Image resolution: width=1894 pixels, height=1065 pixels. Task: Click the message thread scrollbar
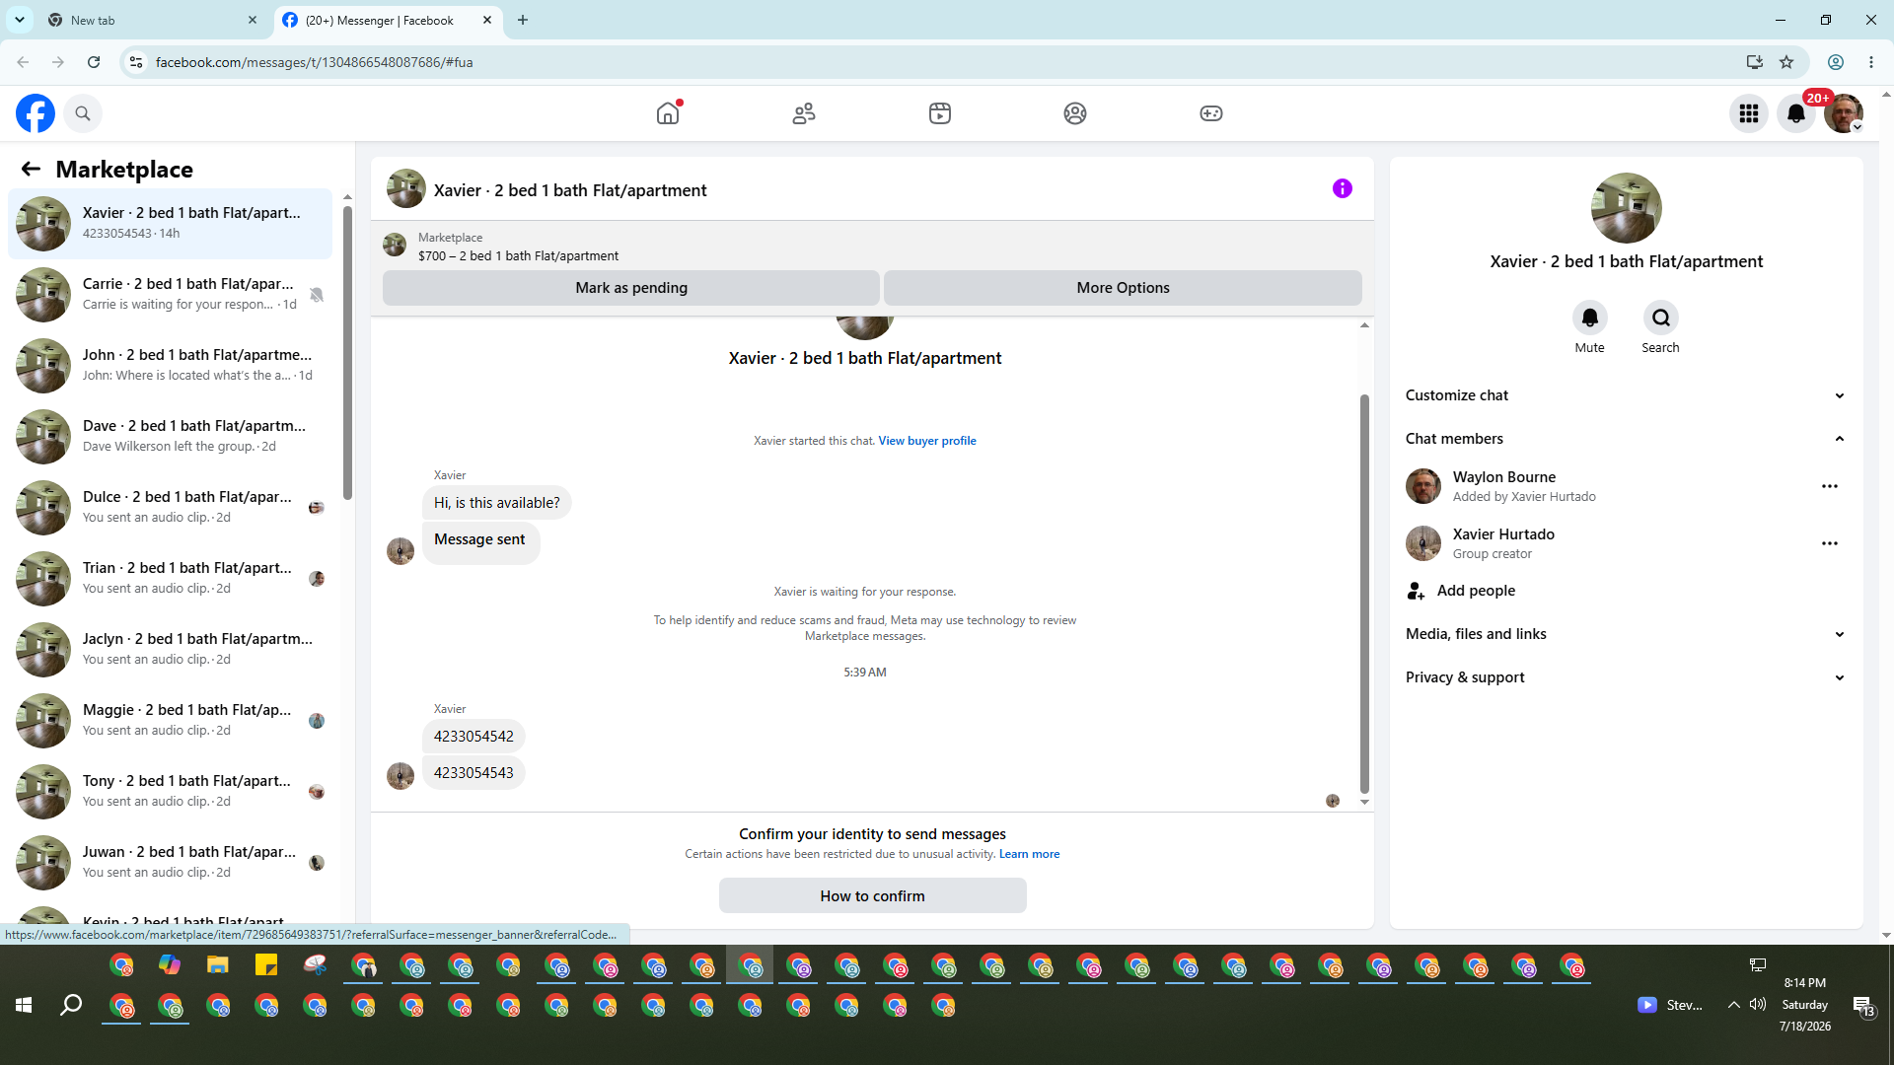(x=1364, y=592)
